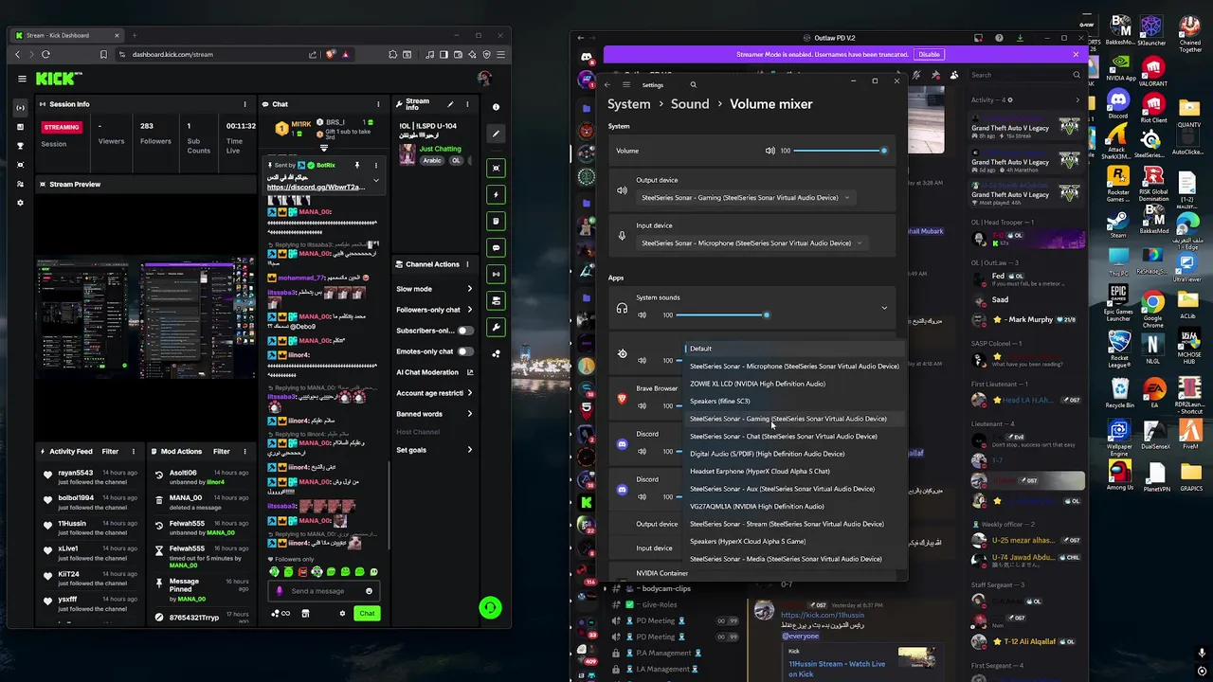Select SteelSeries Sonar - Stream option

(794, 524)
